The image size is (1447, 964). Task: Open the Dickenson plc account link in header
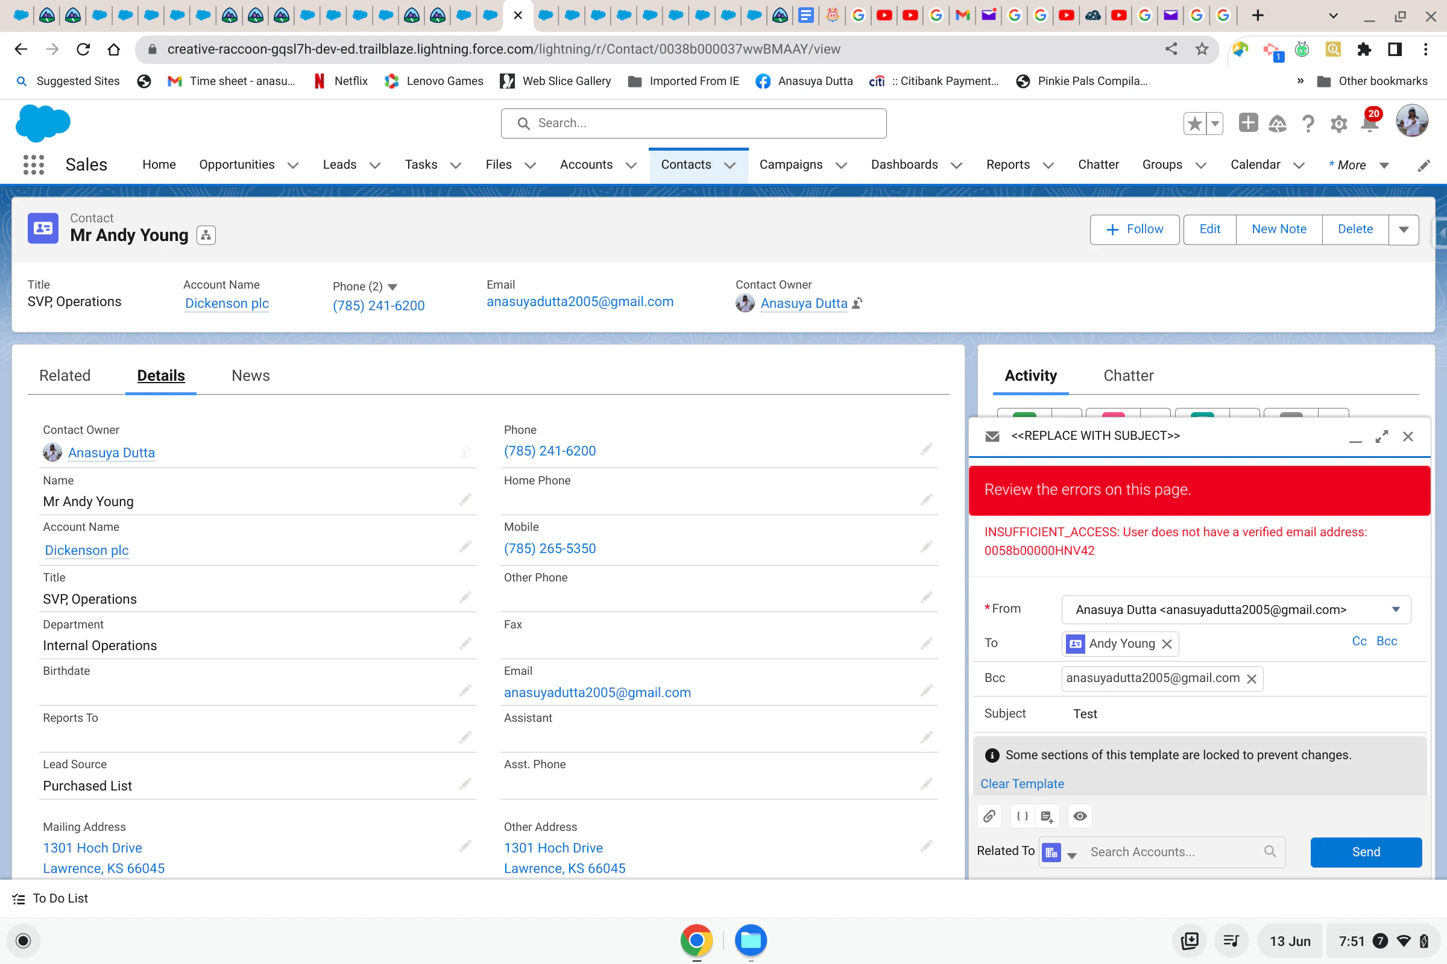click(x=227, y=303)
